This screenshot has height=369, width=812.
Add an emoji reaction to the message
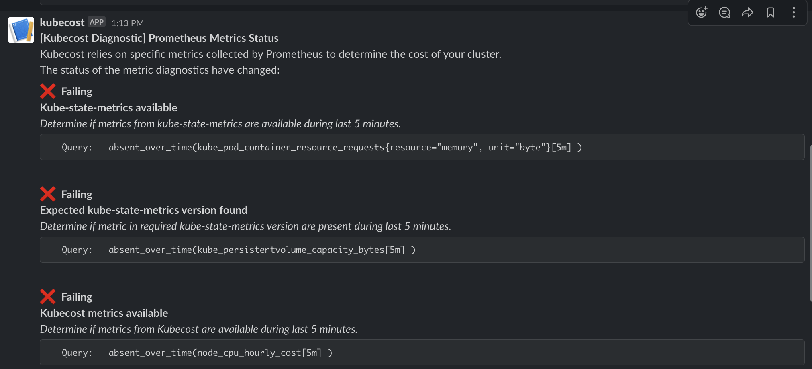[702, 12]
